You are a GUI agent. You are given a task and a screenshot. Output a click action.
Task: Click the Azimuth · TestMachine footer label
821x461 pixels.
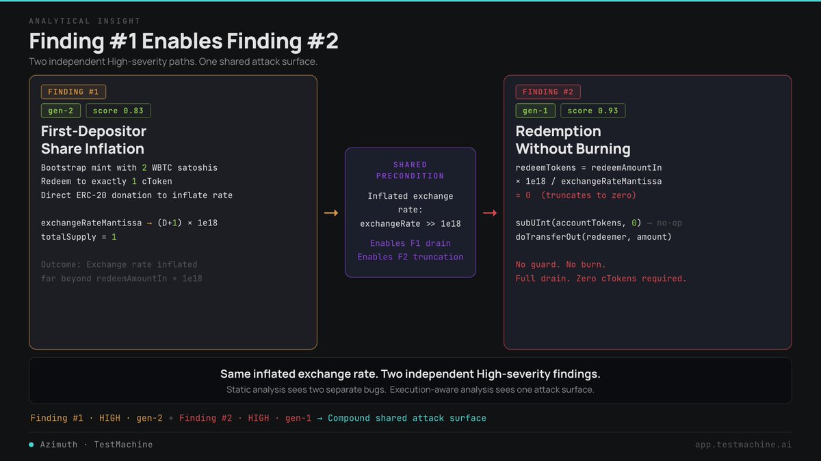click(96, 445)
